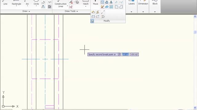197x110 pixels.
Task: Select the Arc tool
Action: pos(27,3)
